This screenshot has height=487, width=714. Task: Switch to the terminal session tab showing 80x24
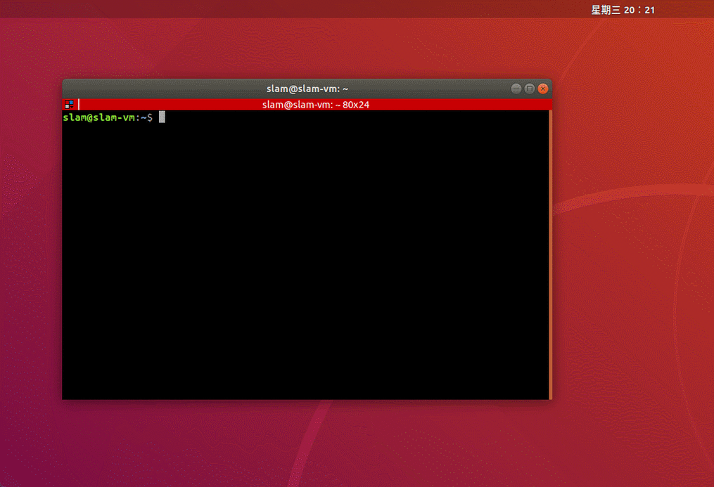[x=315, y=104]
